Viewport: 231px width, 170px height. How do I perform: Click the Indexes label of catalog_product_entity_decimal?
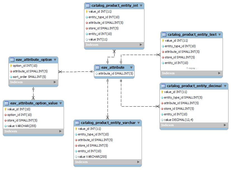pyautogui.click(x=167, y=125)
